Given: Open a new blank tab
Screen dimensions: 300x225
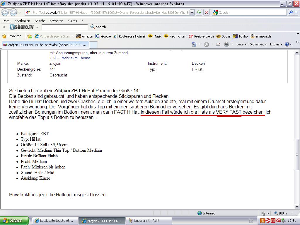Looking at the screenshot, I should [93, 45].
